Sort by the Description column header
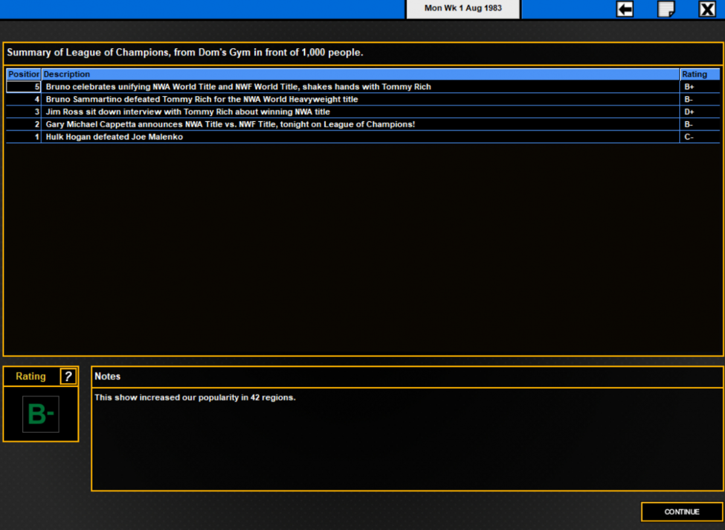725x530 pixels. tap(361, 74)
